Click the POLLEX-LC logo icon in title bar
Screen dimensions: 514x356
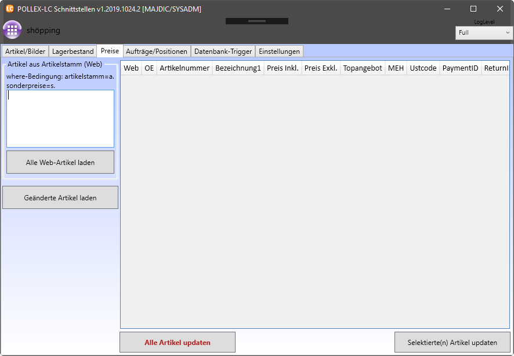point(9,9)
